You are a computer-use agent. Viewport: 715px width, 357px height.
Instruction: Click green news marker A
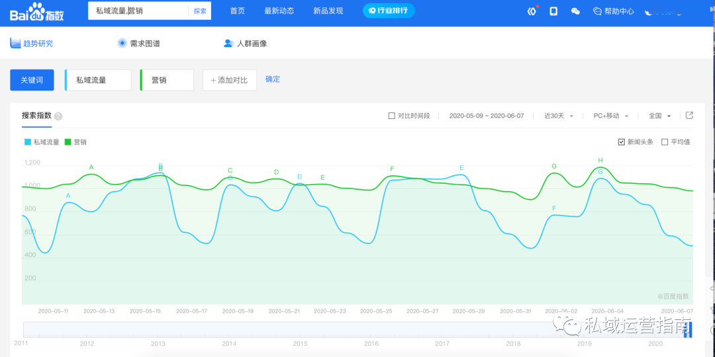click(91, 167)
